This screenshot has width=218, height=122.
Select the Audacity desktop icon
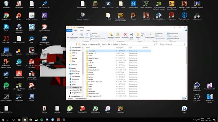click(x=19, y=51)
